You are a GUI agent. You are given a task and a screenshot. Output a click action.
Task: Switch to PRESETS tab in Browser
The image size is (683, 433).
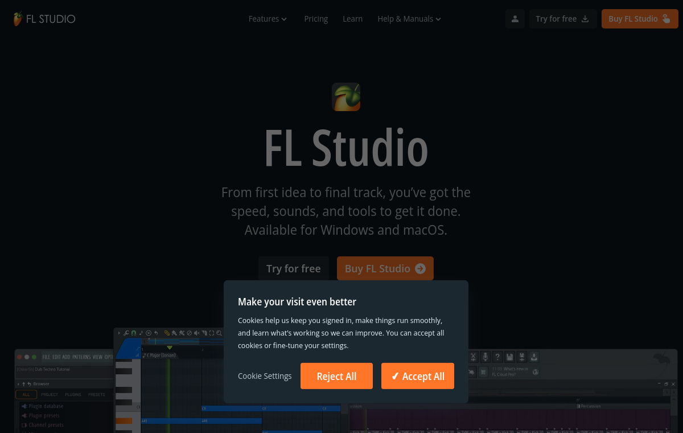coord(97,394)
